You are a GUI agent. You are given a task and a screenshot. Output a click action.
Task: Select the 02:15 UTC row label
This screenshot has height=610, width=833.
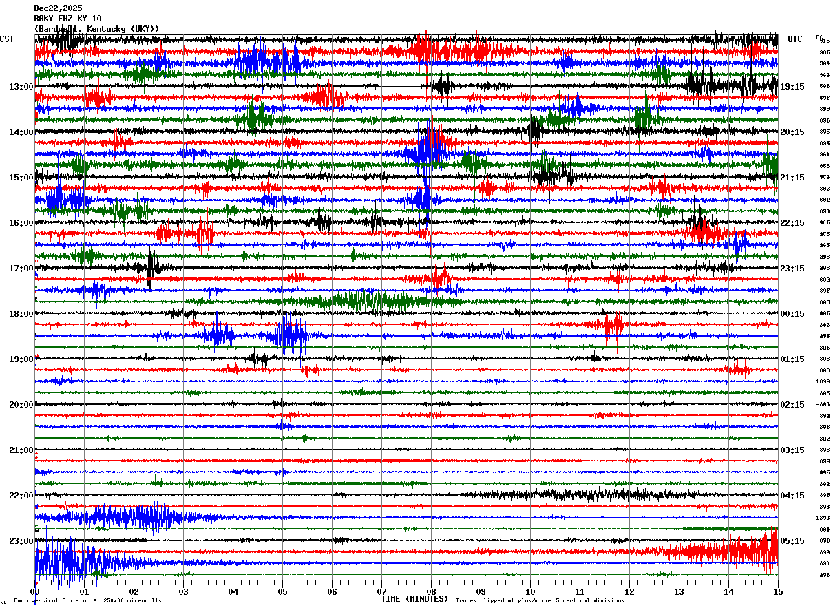(x=792, y=405)
